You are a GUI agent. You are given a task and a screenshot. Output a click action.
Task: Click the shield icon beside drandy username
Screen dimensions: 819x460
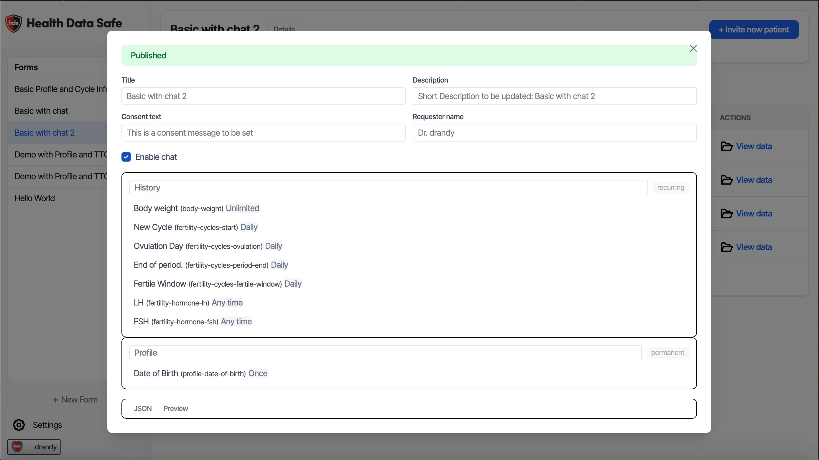17,446
